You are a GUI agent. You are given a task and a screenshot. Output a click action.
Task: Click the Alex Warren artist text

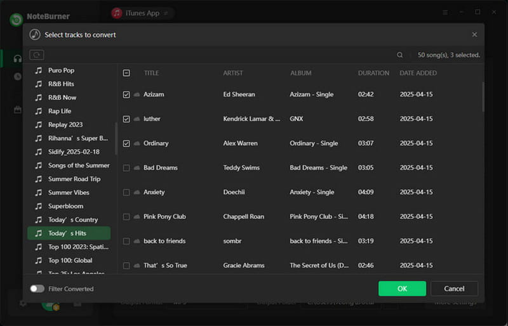pyautogui.click(x=240, y=143)
